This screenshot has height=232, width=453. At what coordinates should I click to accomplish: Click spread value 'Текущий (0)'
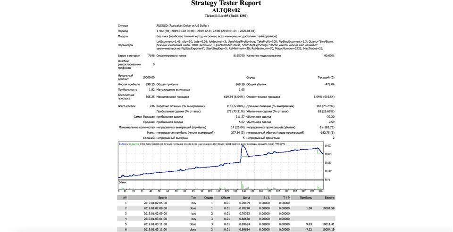point(326,77)
